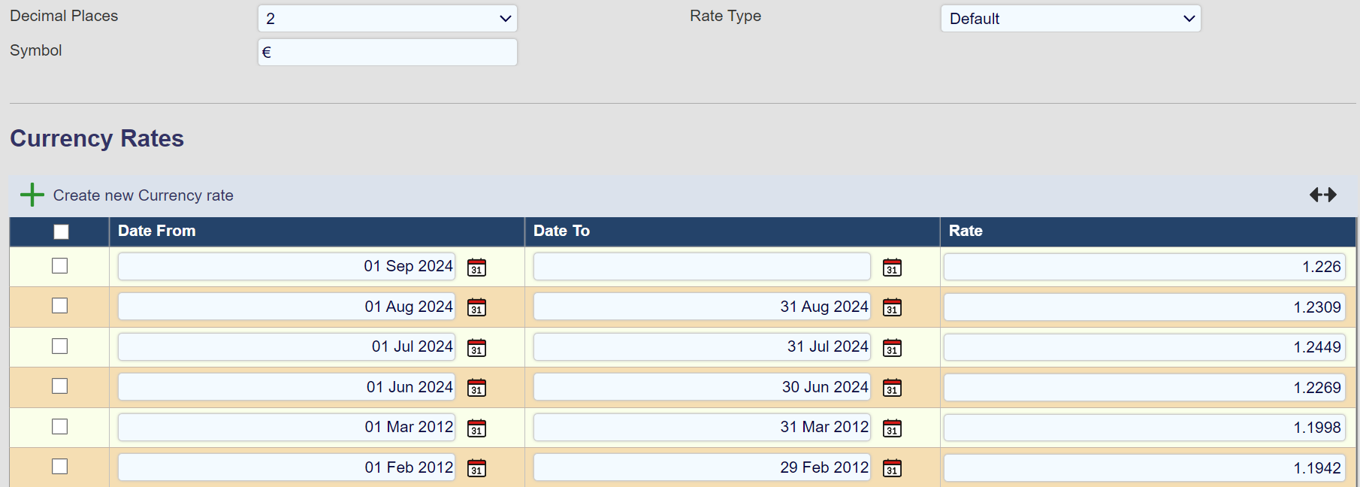
Task: Edit the rate field showing 1.2309
Action: [1144, 307]
